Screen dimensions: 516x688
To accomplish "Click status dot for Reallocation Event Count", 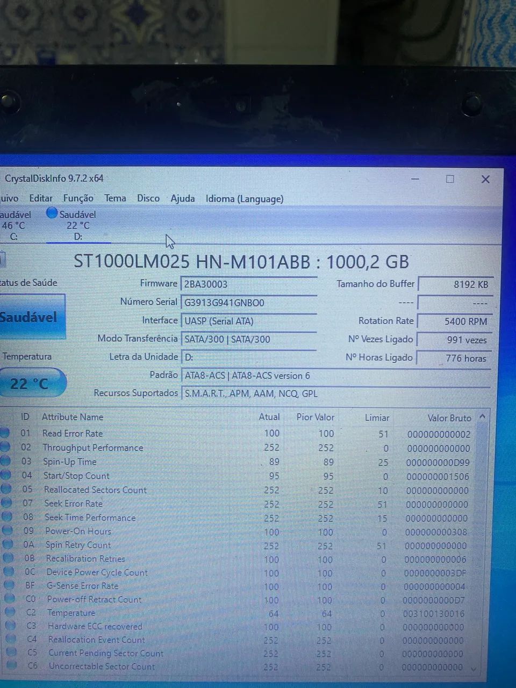I will pos(11,639).
